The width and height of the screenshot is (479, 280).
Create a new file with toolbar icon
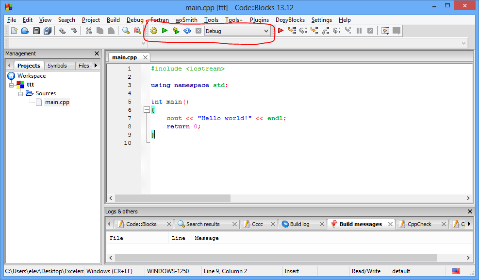pos(14,31)
